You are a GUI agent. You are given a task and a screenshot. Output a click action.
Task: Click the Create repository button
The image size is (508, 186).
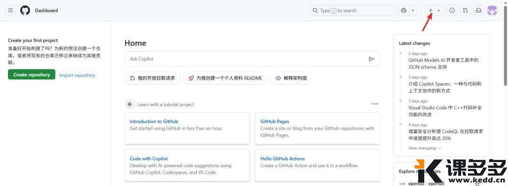pyautogui.click(x=32, y=75)
